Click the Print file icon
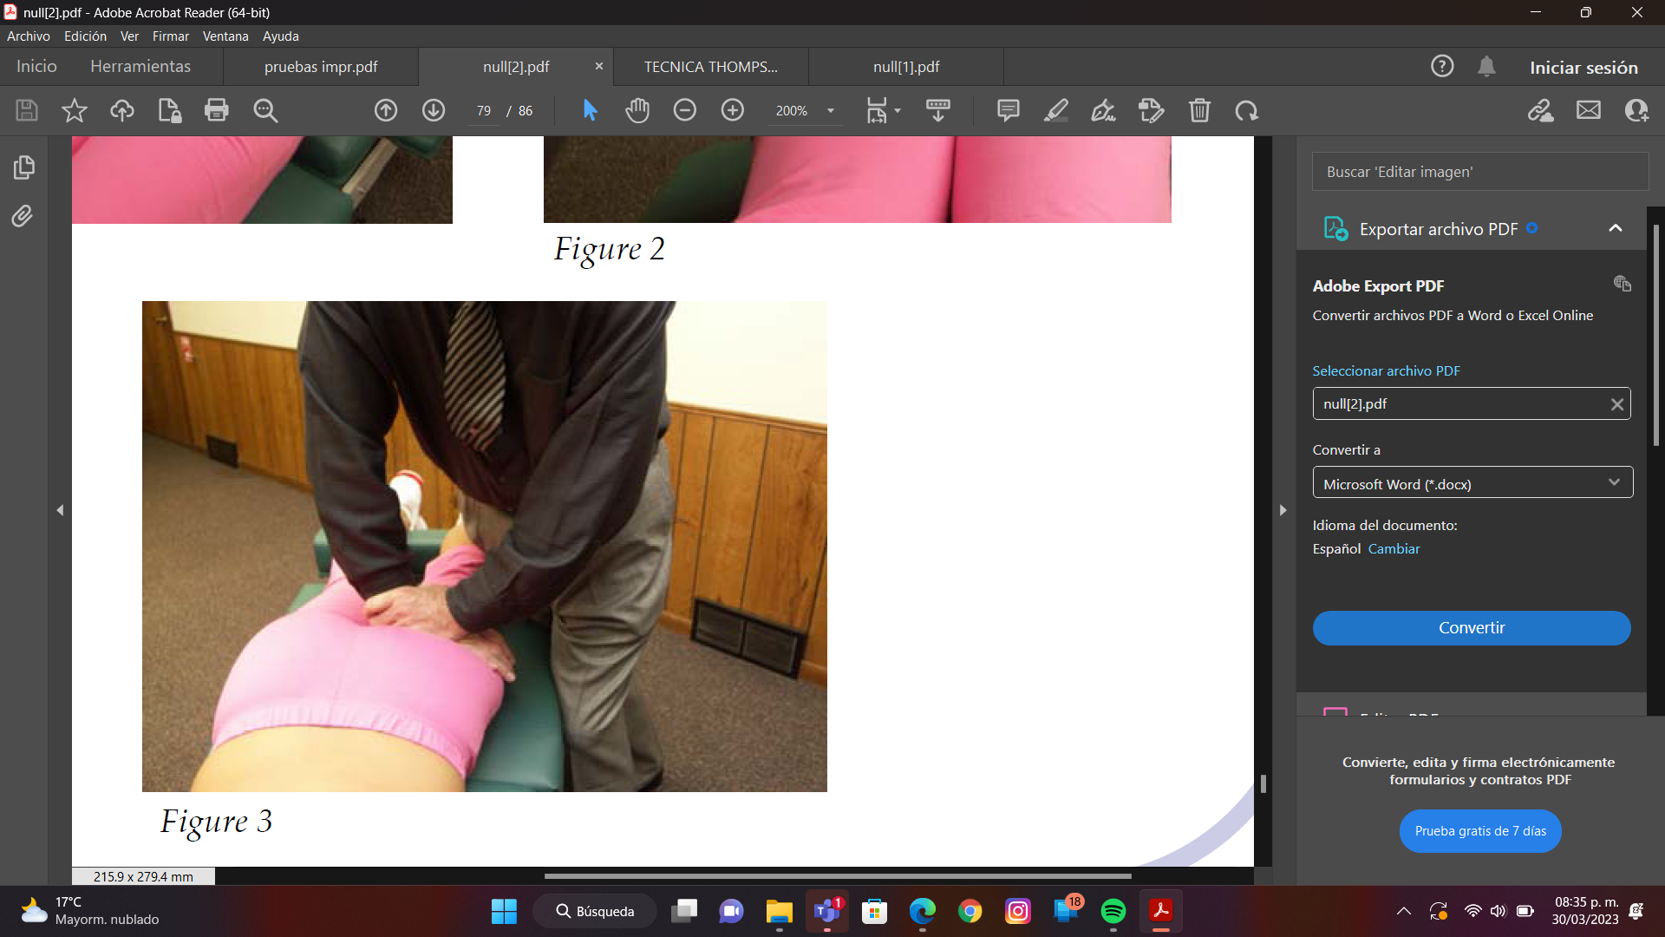The image size is (1665, 937). click(216, 110)
